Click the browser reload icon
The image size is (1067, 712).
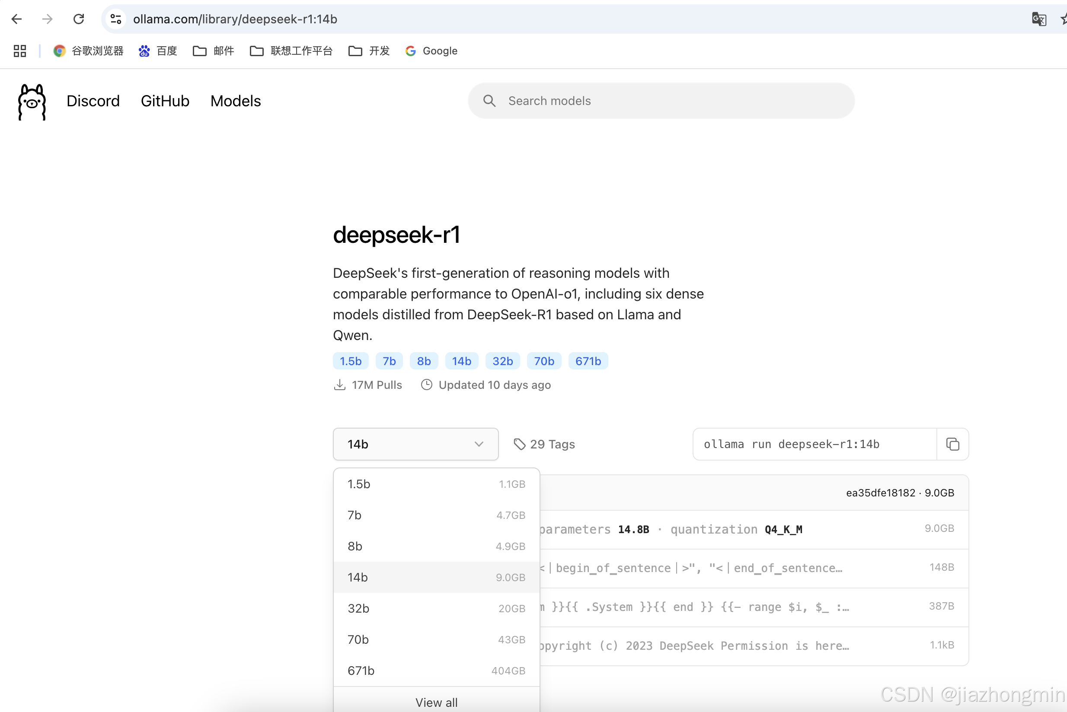click(x=79, y=19)
